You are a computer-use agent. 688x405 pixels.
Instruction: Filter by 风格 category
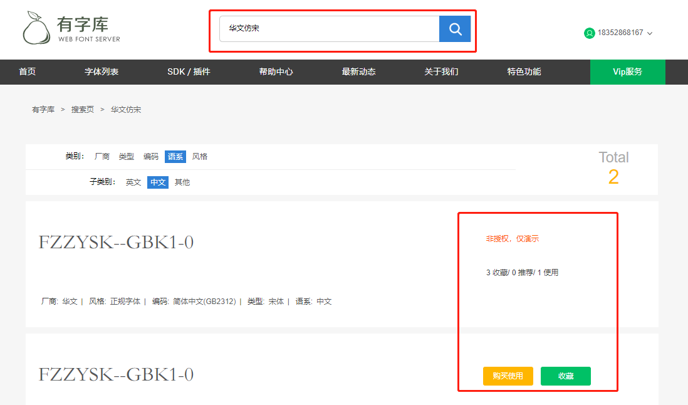click(x=200, y=157)
